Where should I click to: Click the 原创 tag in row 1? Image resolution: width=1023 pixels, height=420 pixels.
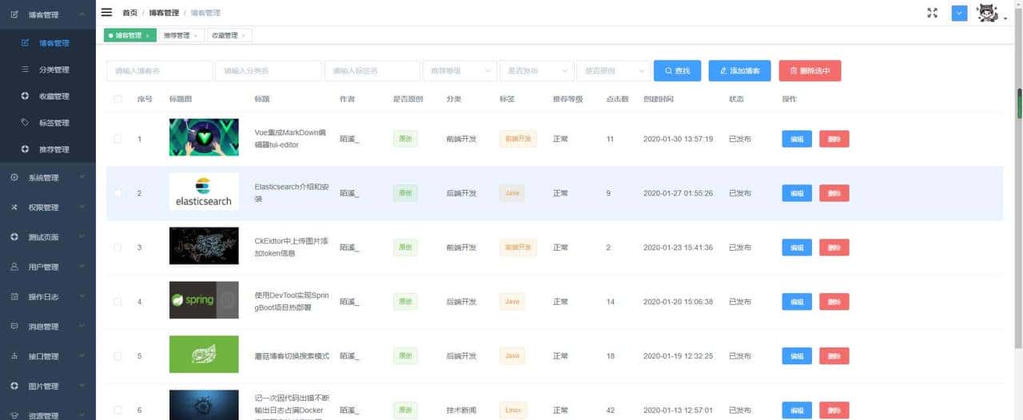(x=405, y=139)
